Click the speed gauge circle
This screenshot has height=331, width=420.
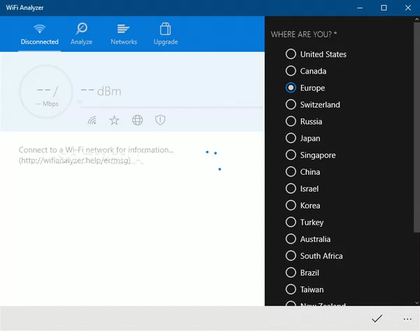(46, 92)
